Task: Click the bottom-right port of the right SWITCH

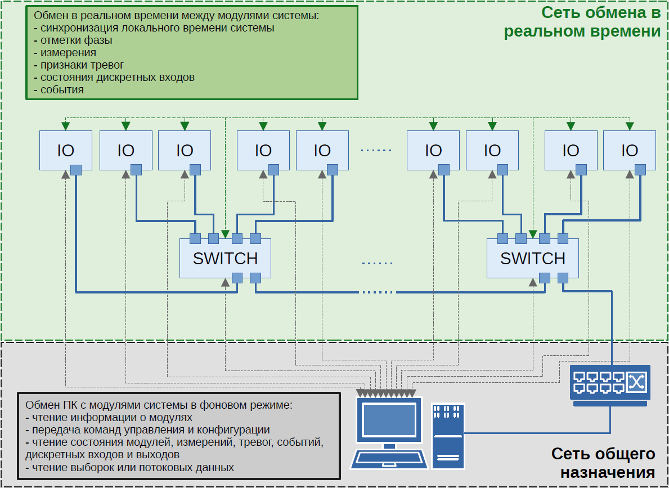Action: pos(563,277)
